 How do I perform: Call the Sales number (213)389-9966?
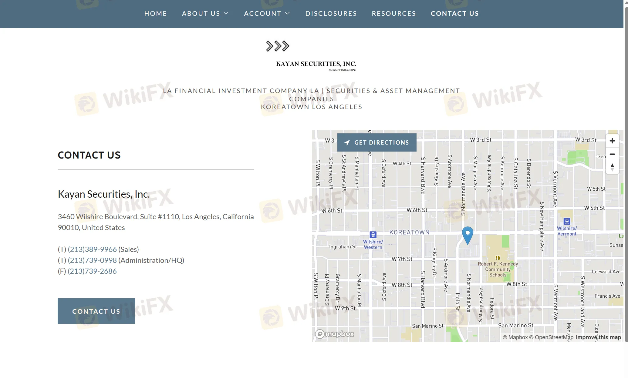pyautogui.click(x=92, y=249)
